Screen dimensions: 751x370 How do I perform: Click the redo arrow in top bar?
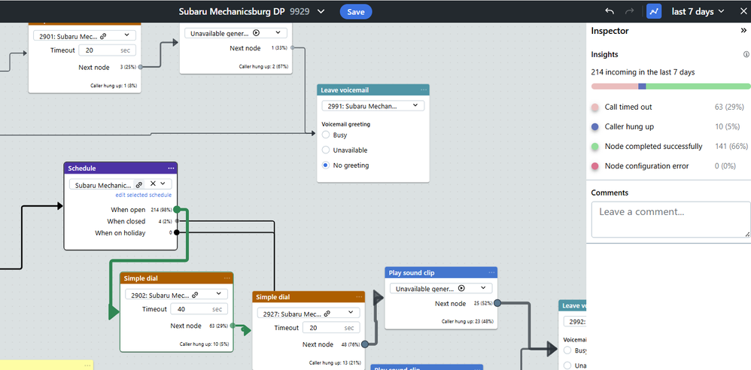(x=631, y=11)
